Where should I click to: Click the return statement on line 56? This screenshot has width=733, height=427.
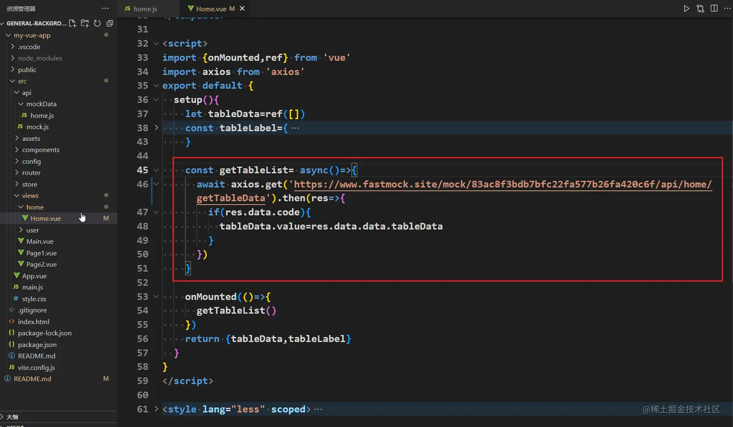click(268, 338)
